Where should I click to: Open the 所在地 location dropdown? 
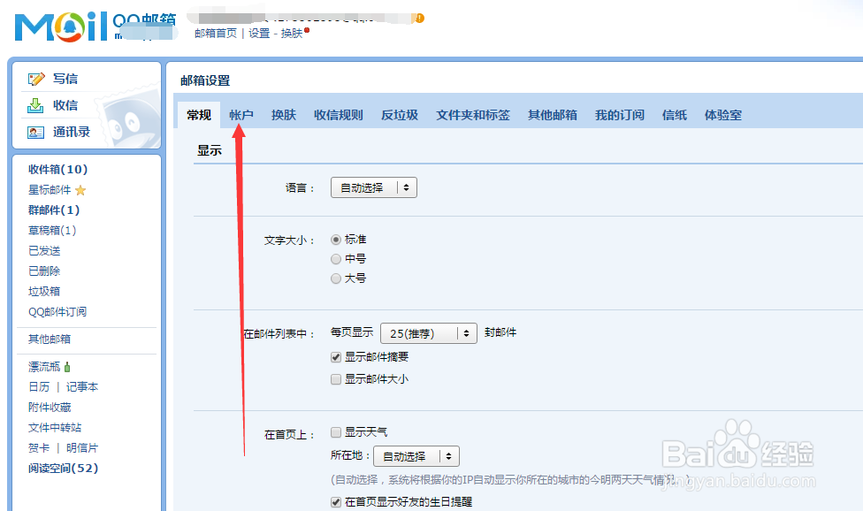point(416,455)
